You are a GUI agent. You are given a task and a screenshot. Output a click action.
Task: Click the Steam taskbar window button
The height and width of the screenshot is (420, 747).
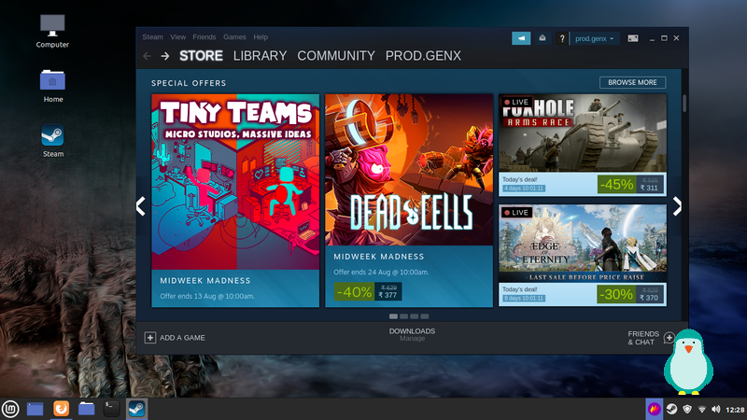point(136,409)
